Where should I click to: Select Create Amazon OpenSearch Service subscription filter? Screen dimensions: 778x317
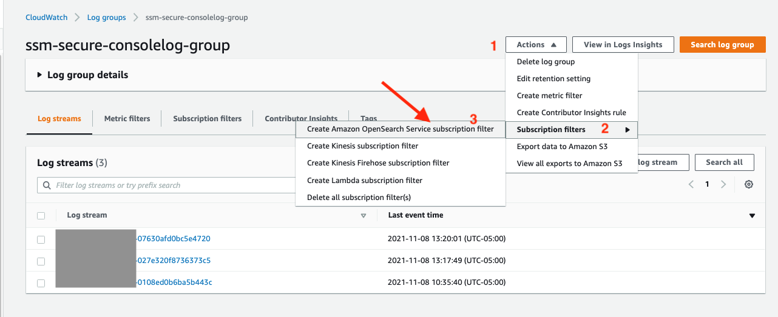pyautogui.click(x=401, y=129)
